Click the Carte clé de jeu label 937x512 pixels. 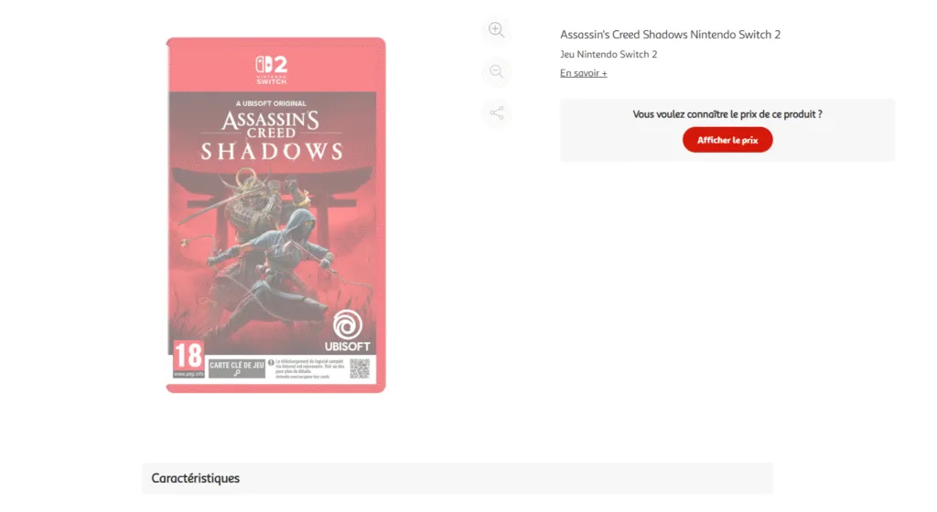coord(237,368)
